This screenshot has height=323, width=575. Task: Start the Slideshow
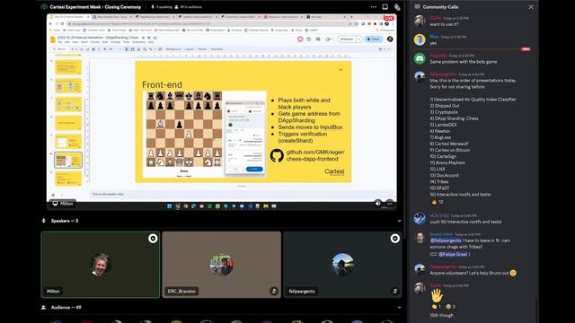tap(347, 39)
